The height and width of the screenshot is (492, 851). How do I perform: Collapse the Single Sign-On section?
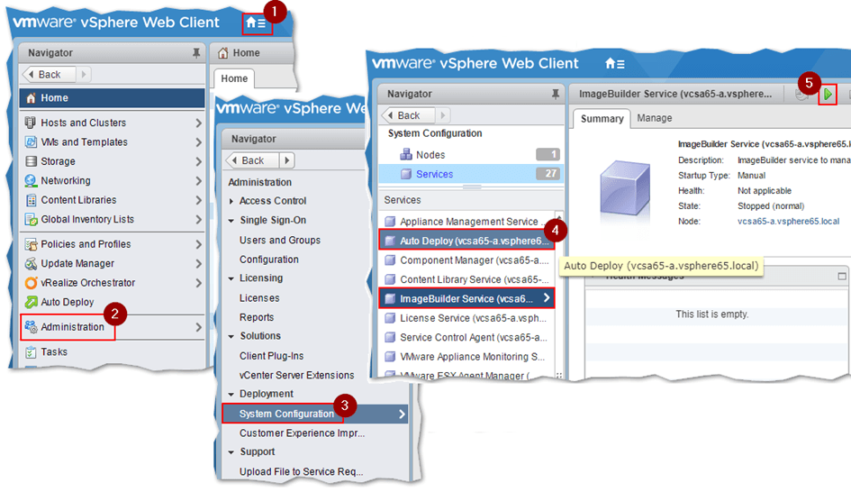pyautogui.click(x=231, y=221)
